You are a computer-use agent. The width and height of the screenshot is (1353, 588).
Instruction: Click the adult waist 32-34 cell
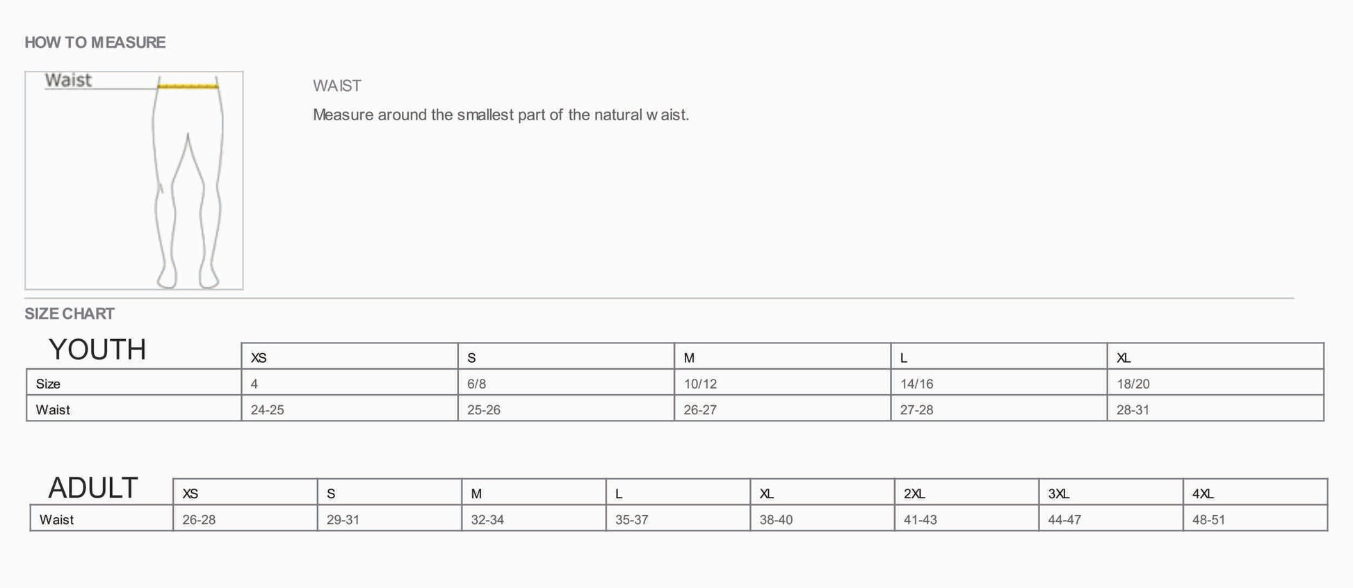[487, 520]
